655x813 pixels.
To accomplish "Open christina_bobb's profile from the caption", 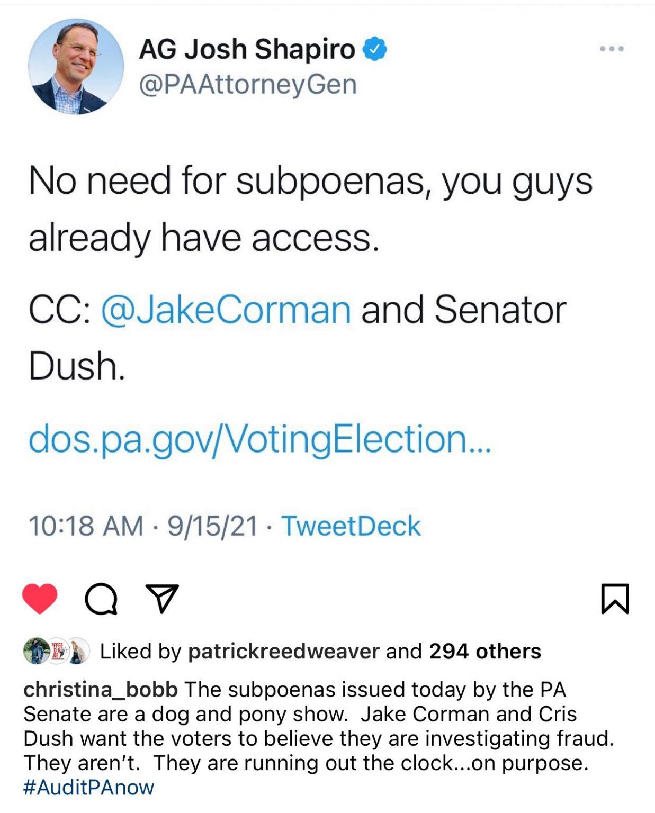I will (101, 689).
